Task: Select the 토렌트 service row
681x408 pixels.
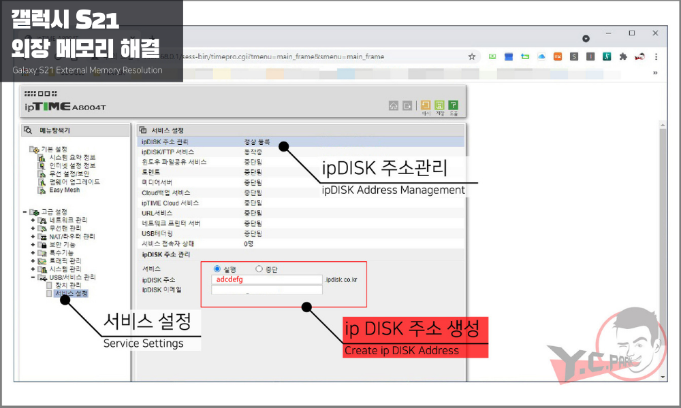Action: [301, 172]
